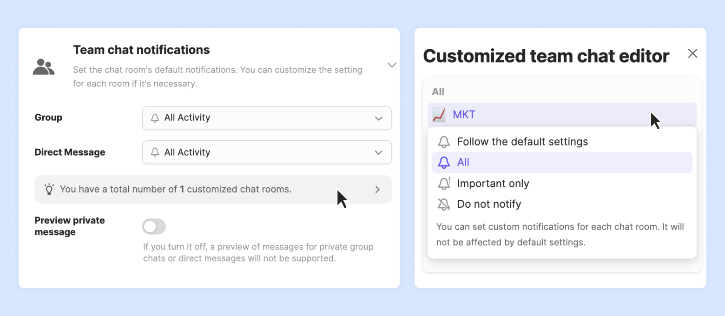Open the customized chat rooms banner
725x316 pixels.
(213, 189)
